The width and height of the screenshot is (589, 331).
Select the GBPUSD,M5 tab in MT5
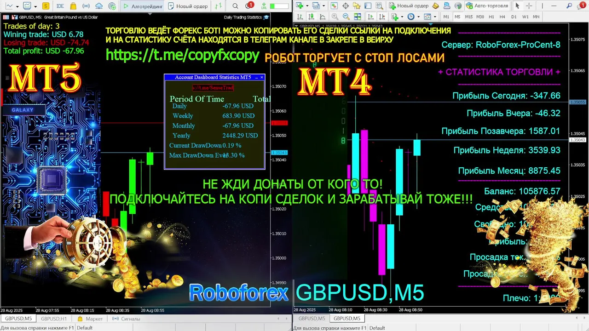pos(18,319)
